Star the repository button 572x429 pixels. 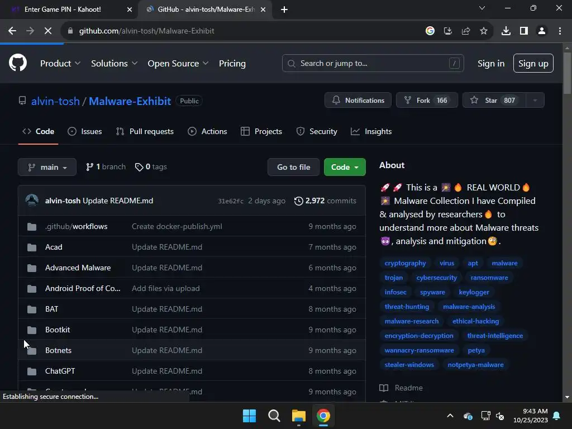coord(494,101)
